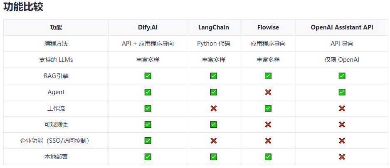Click OpenAI Assistant API Agent green checkmark

tap(342, 92)
